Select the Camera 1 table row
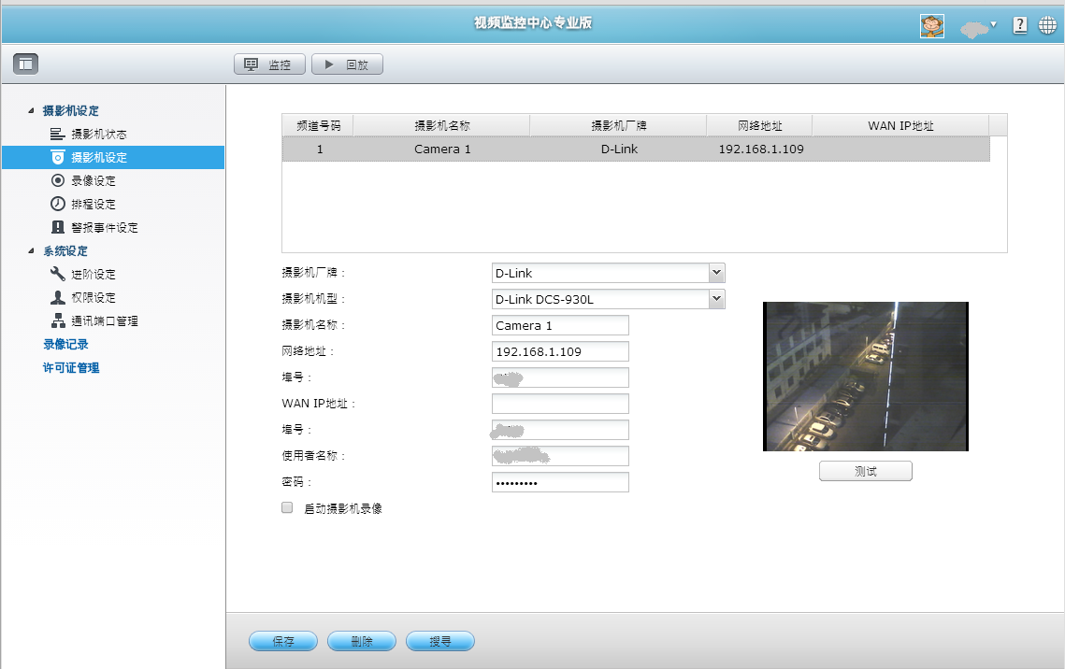 tap(636, 149)
